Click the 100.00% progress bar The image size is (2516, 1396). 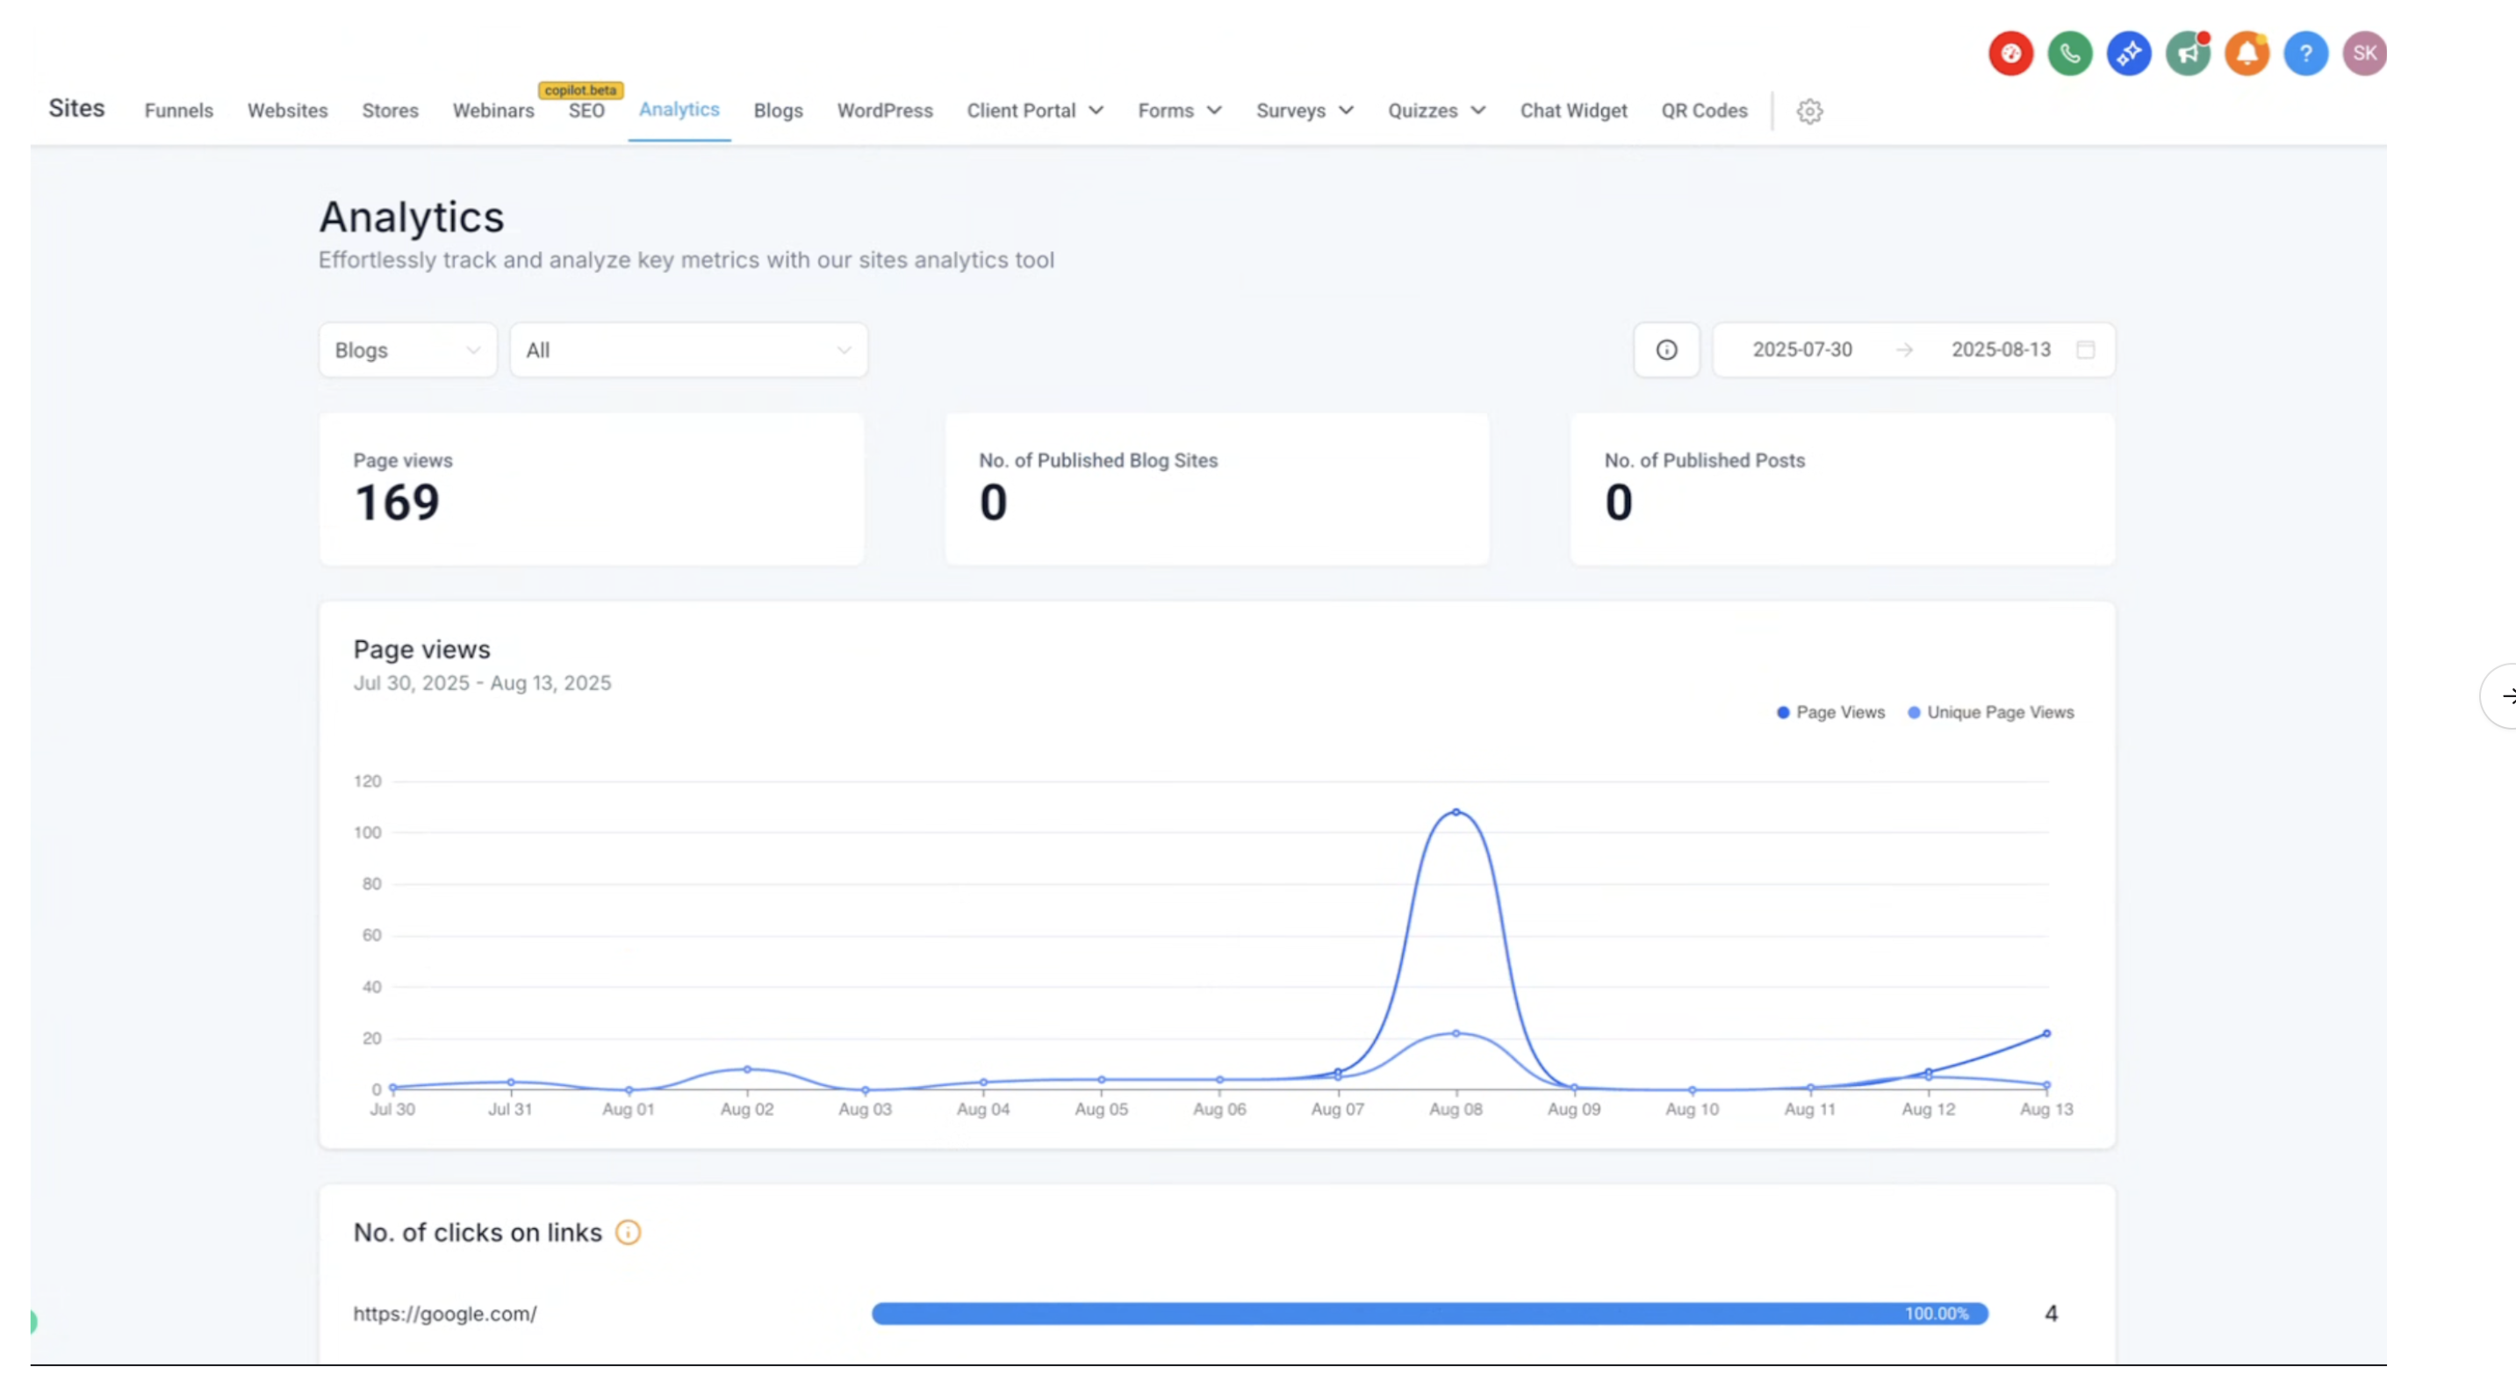tap(1429, 1313)
